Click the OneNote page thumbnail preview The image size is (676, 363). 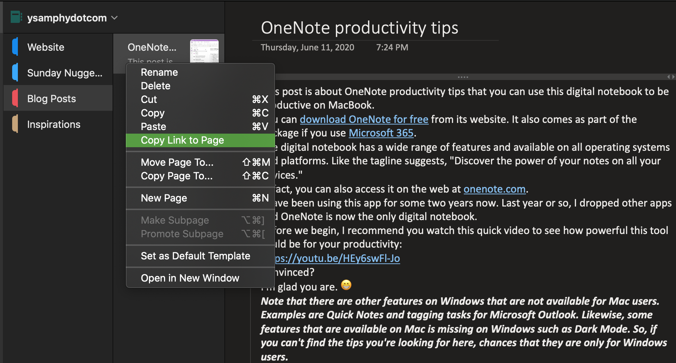tap(204, 51)
